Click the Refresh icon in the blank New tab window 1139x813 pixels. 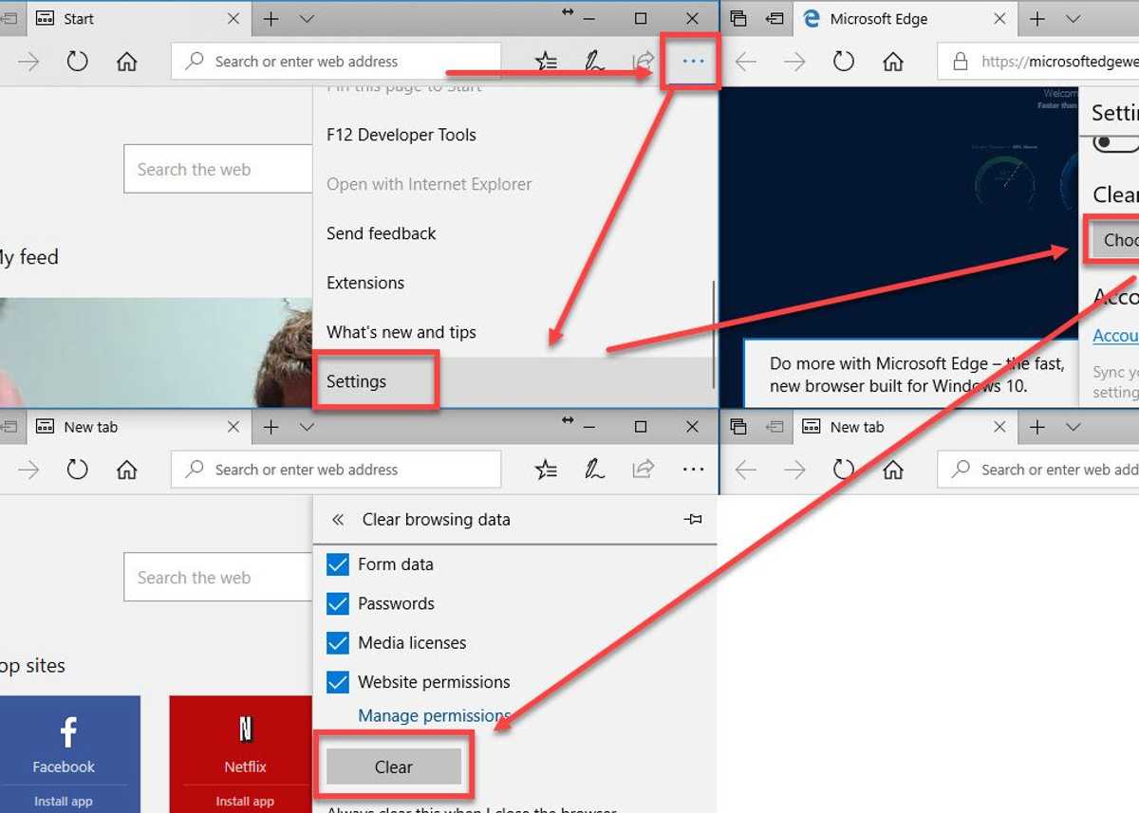click(844, 470)
